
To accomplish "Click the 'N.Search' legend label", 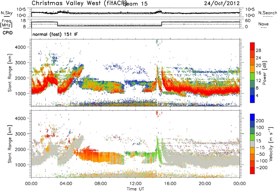I will (x=267, y=13).
